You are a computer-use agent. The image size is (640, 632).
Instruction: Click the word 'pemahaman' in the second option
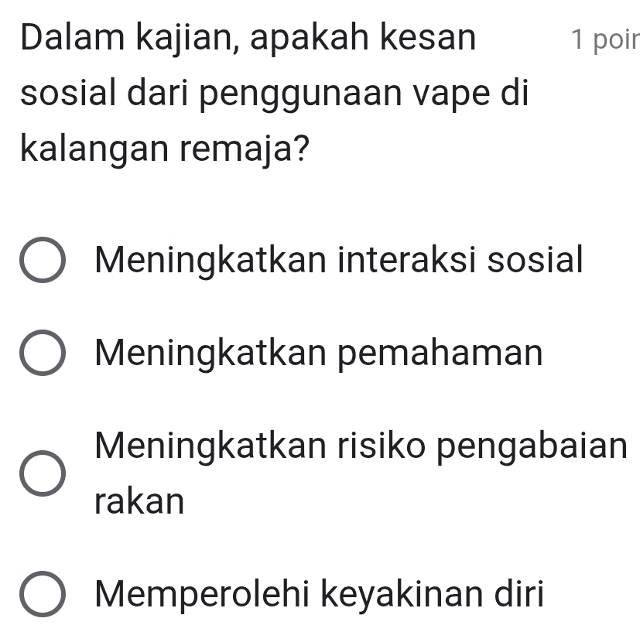[x=435, y=353]
